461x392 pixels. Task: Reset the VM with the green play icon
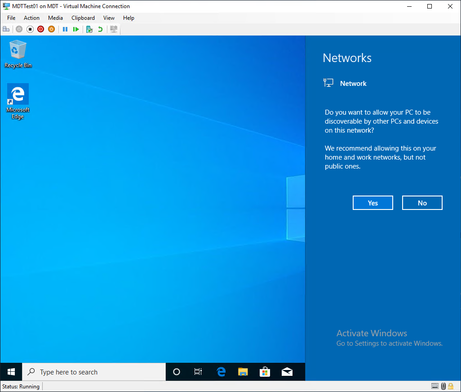point(76,29)
